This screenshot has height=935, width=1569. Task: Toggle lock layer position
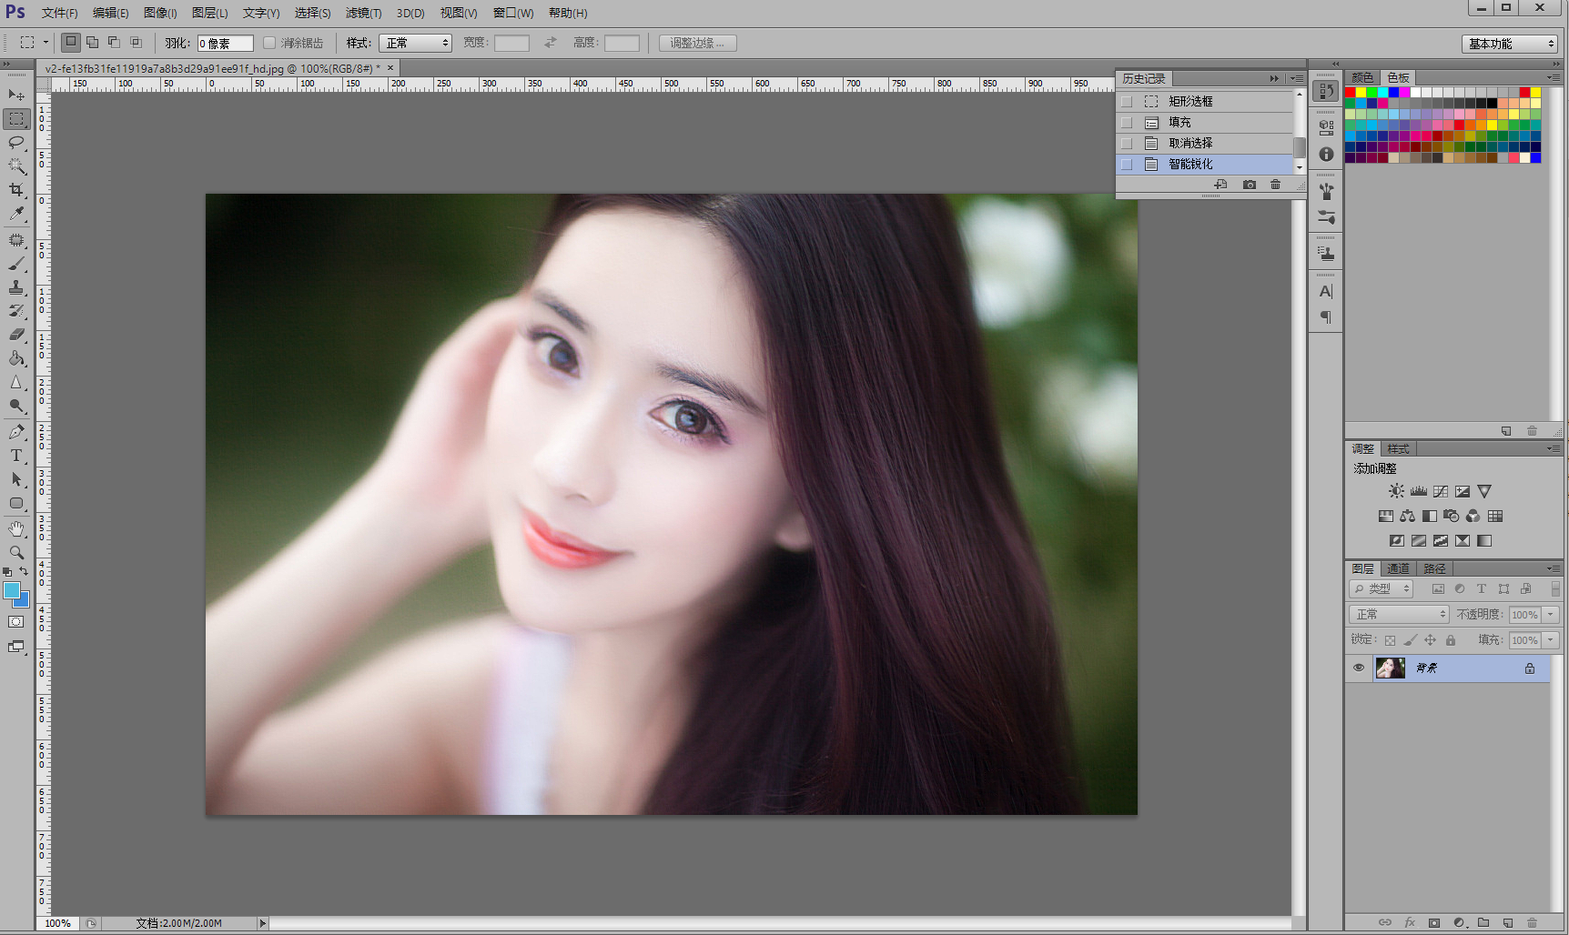[x=1430, y=640]
